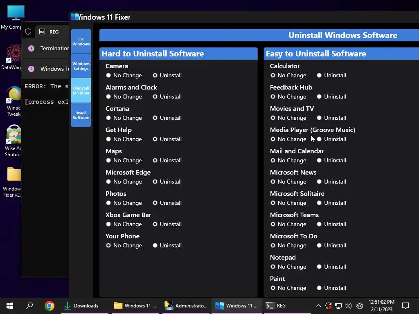
Task: Open taskbar search magnifier
Action: 29,306
